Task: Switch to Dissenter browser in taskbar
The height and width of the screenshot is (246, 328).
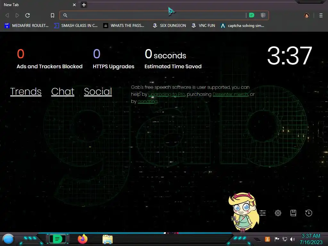Action: point(57,239)
